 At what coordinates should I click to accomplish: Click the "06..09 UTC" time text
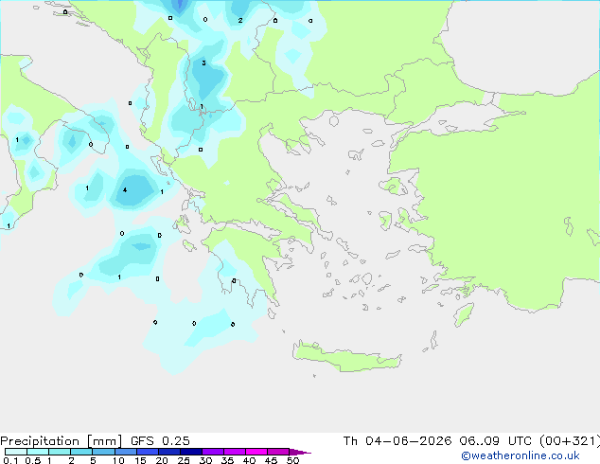[495, 441]
